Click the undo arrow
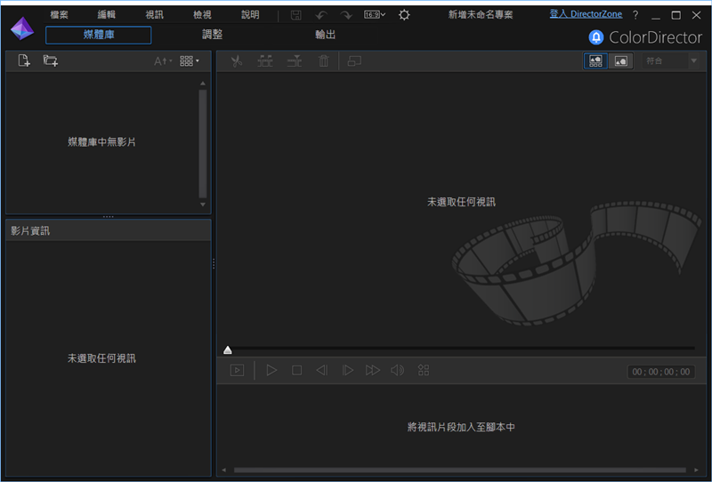This screenshot has width=712, height=482. point(321,15)
